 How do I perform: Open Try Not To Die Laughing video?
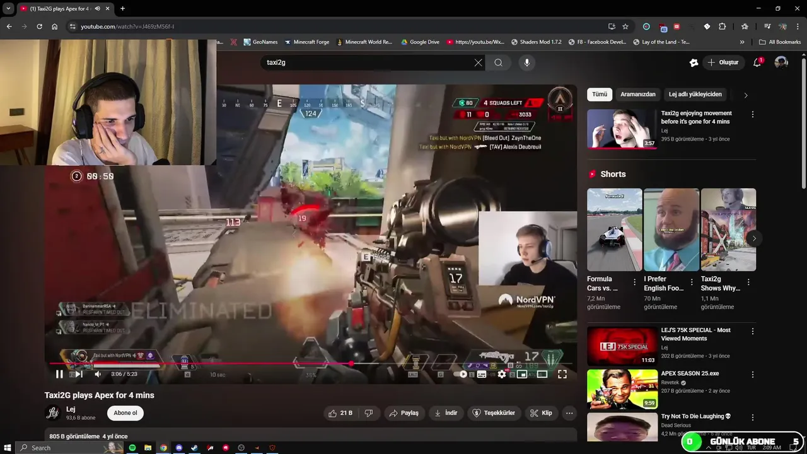pos(622,428)
